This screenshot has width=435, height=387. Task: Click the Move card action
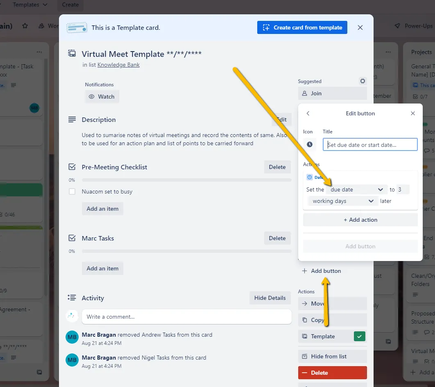coord(332,304)
